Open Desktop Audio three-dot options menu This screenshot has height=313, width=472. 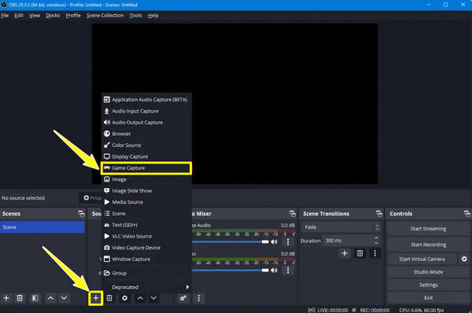288,241
